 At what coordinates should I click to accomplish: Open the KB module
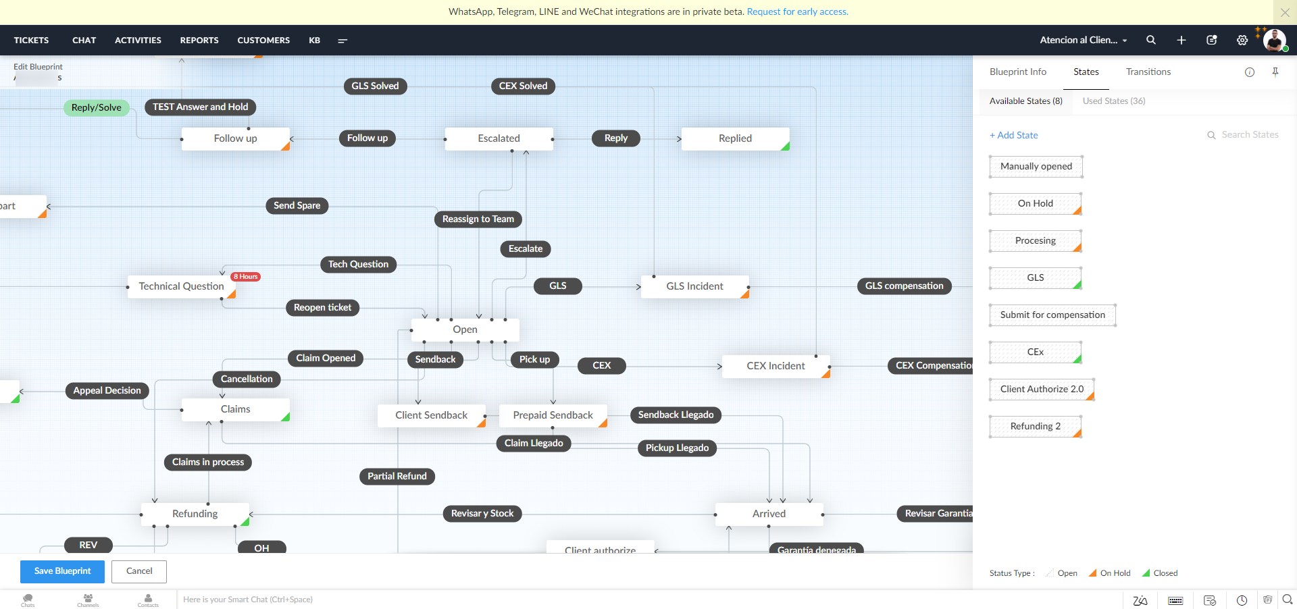coord(315,40)
